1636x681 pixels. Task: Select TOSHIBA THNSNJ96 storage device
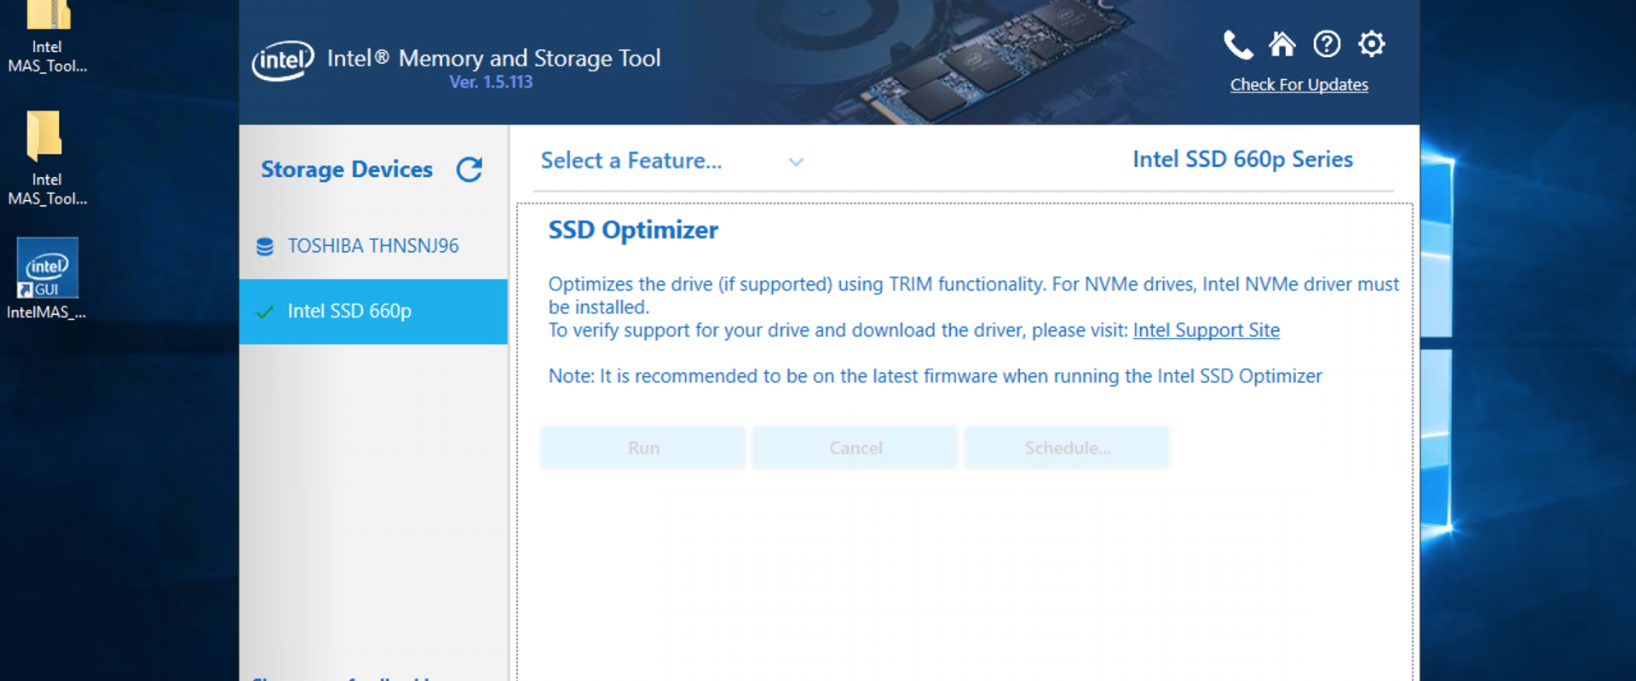click(x=373, y=246)
